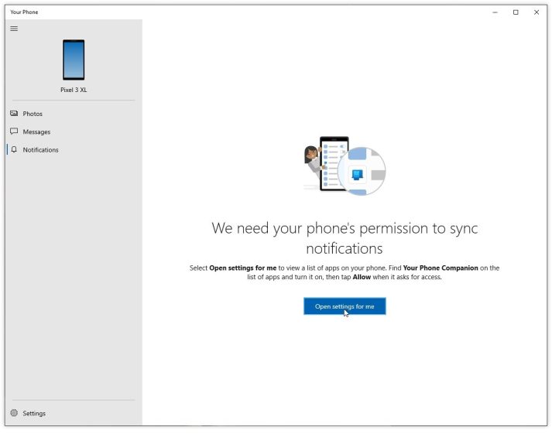Screen dimensions: 552x444
Task: Click the Your Phone window title
Action: coord(24,12)
